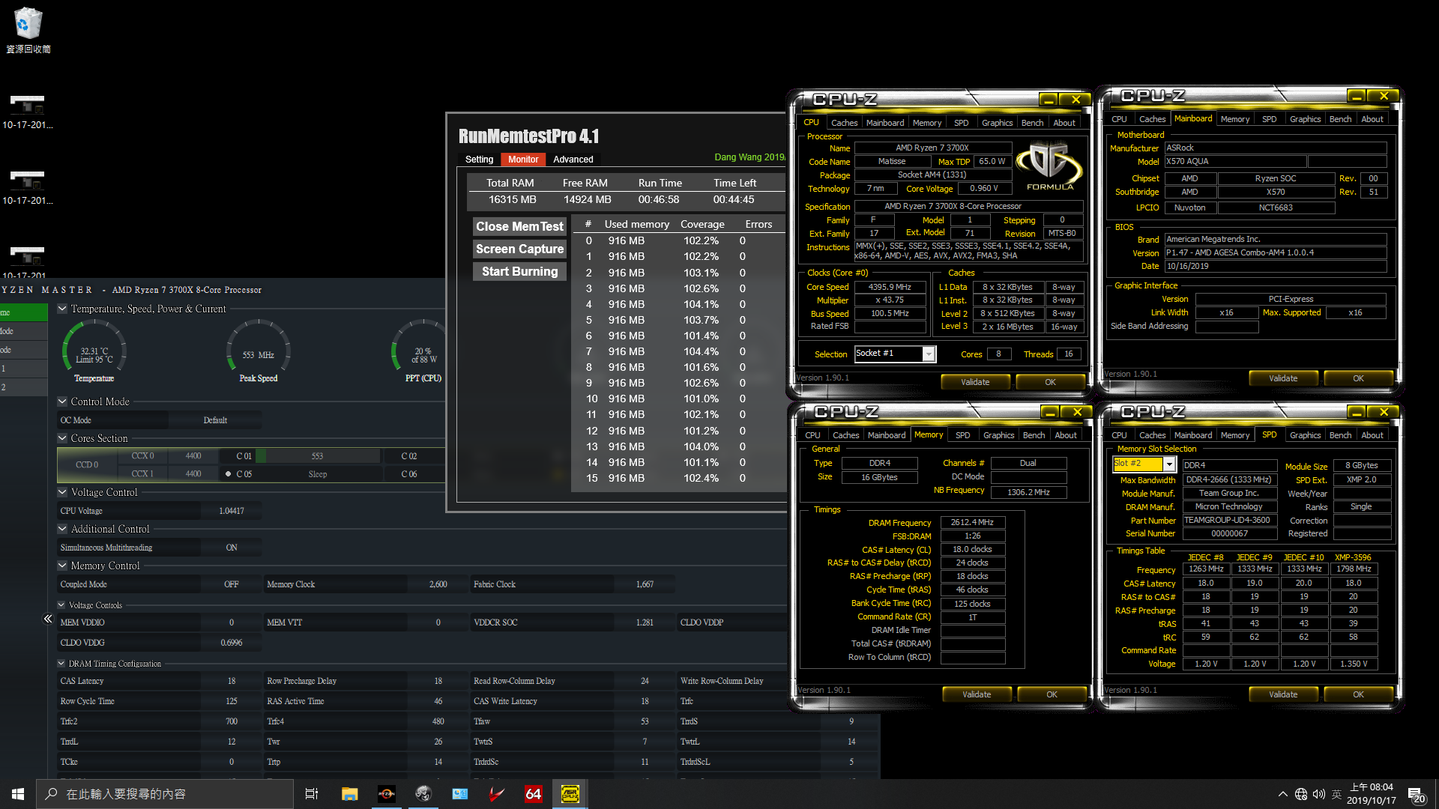
Task: Click the Run Time value 00:46:58
Action: (659, 199)
